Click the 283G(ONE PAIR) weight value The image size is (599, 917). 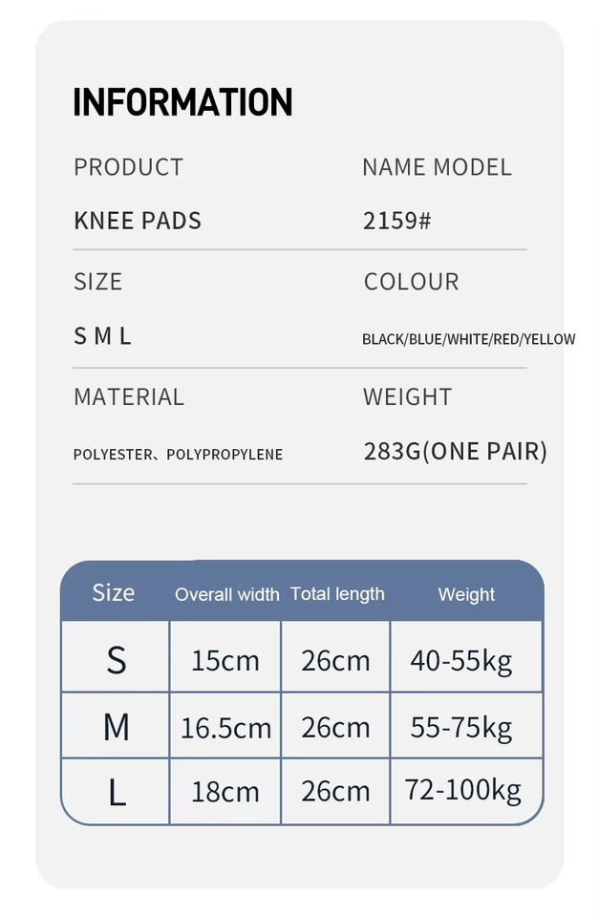[455, 451]
